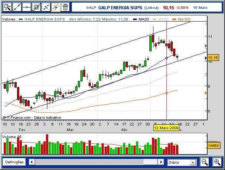Click the MA100 orange arrow axis marker
This screenshot has height=170, width=225.
[x=206, y=93]
